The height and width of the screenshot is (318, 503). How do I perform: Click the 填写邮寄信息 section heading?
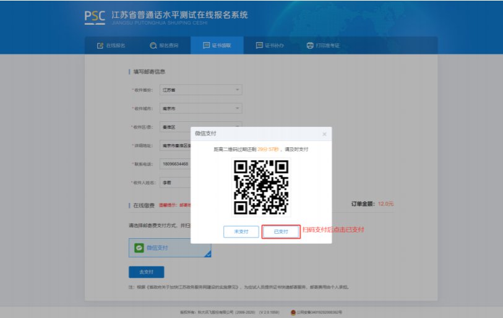coord(149,72)
